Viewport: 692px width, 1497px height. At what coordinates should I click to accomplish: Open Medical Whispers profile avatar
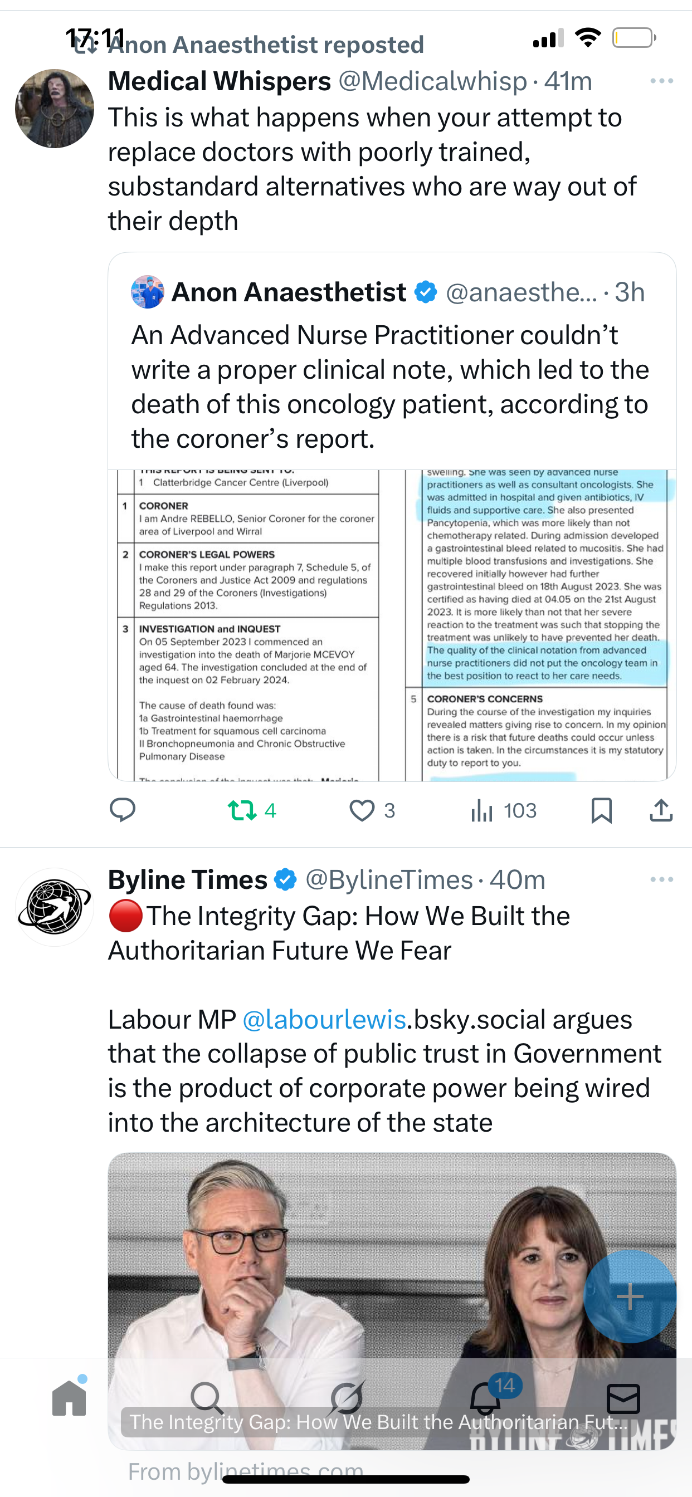55,109
